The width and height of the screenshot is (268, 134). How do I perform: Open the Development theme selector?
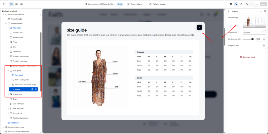100,4
